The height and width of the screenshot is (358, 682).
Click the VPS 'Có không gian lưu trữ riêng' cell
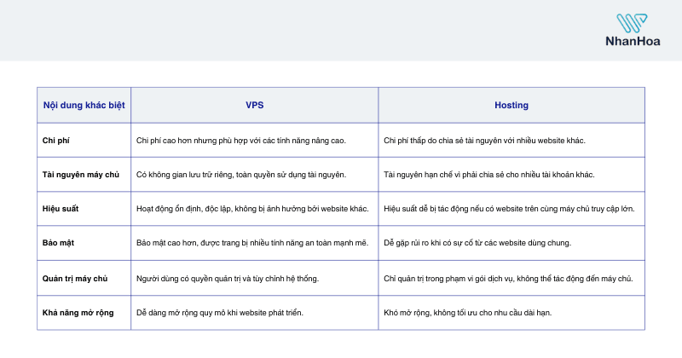coord(254,175)
